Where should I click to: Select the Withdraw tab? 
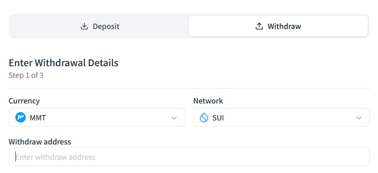pyautogui.click(x=278, y=26)
